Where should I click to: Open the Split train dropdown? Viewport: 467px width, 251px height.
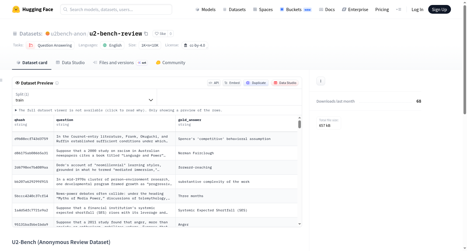click(x=84, y=97)
